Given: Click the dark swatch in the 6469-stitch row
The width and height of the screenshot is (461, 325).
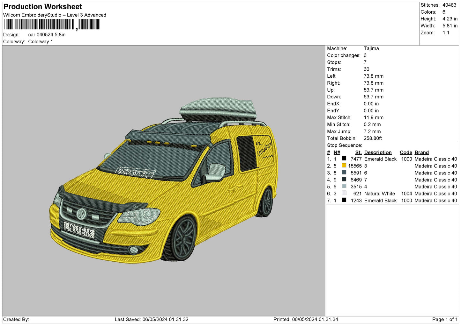Looking at the screenshot, I should [x=344, y=180].
